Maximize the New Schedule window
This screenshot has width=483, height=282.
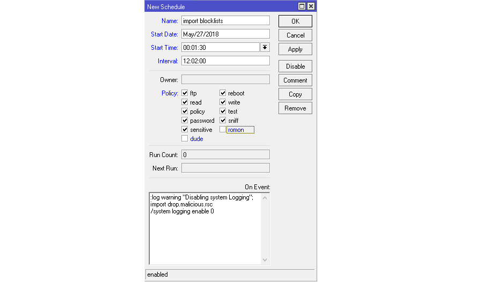[302, 6]
